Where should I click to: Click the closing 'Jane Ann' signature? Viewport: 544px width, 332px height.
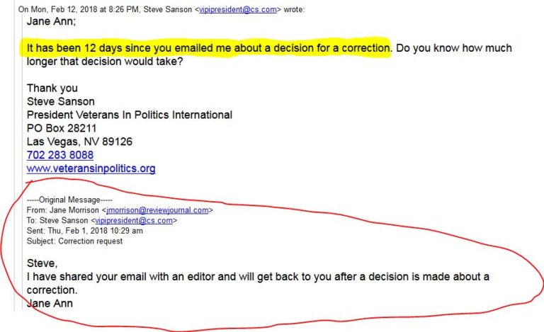pyautogui.click(x=50, y=304)
